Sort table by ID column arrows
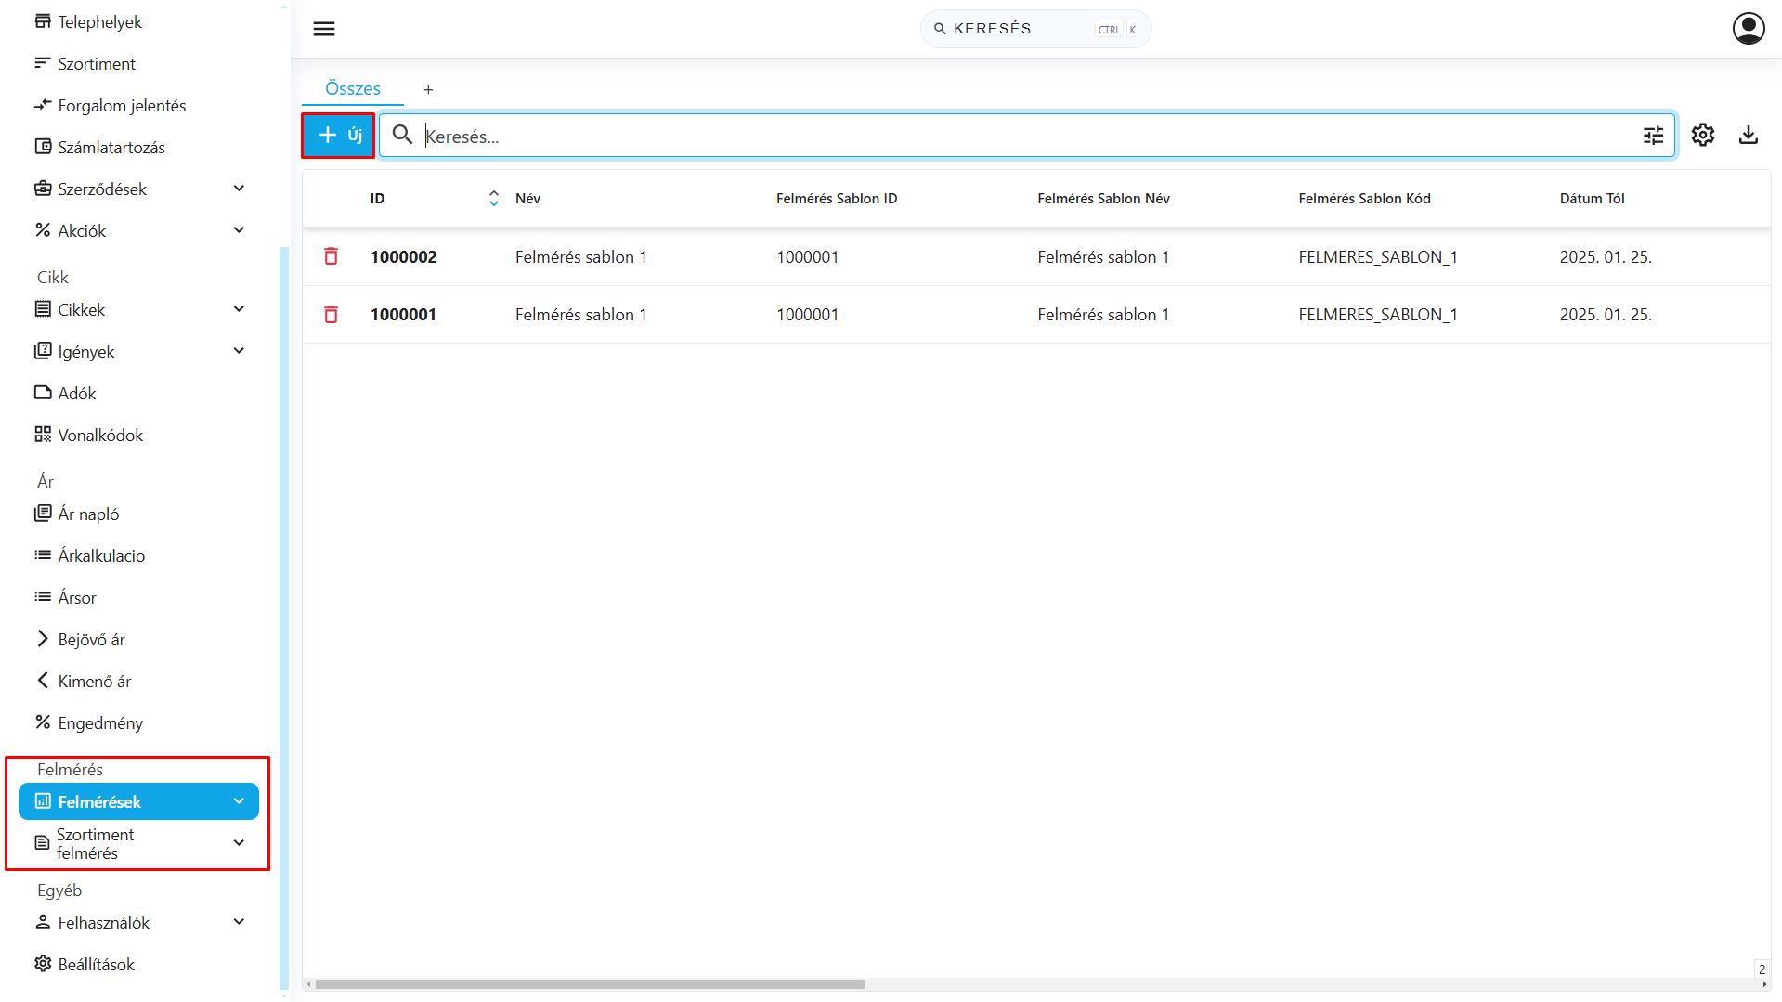1782x1002 pixels. pyautogui.click(x=493, y=199)
